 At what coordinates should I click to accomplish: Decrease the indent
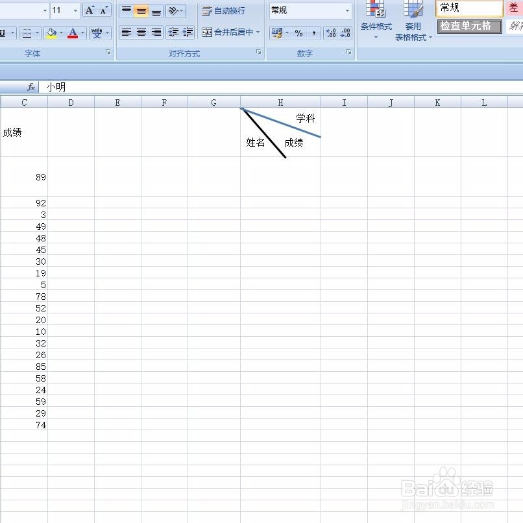[173, 32]
